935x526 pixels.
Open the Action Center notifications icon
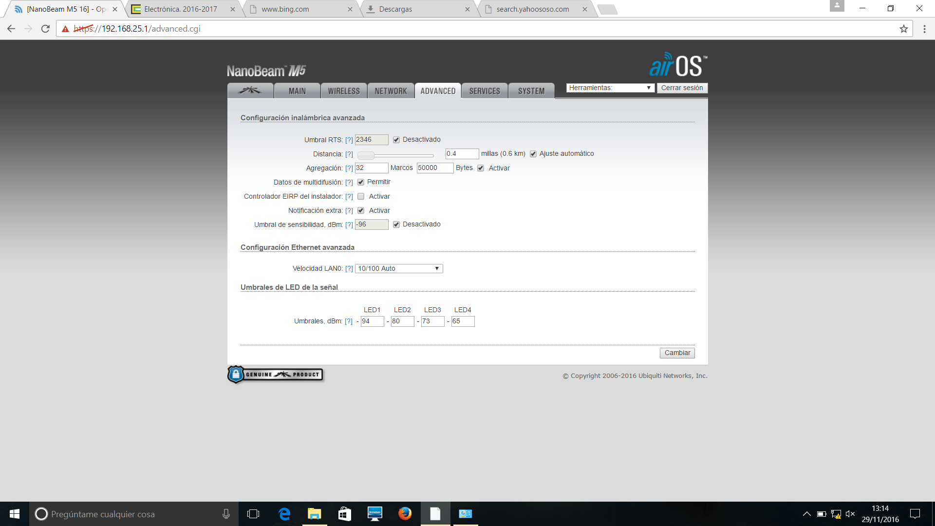click(915, 514)
